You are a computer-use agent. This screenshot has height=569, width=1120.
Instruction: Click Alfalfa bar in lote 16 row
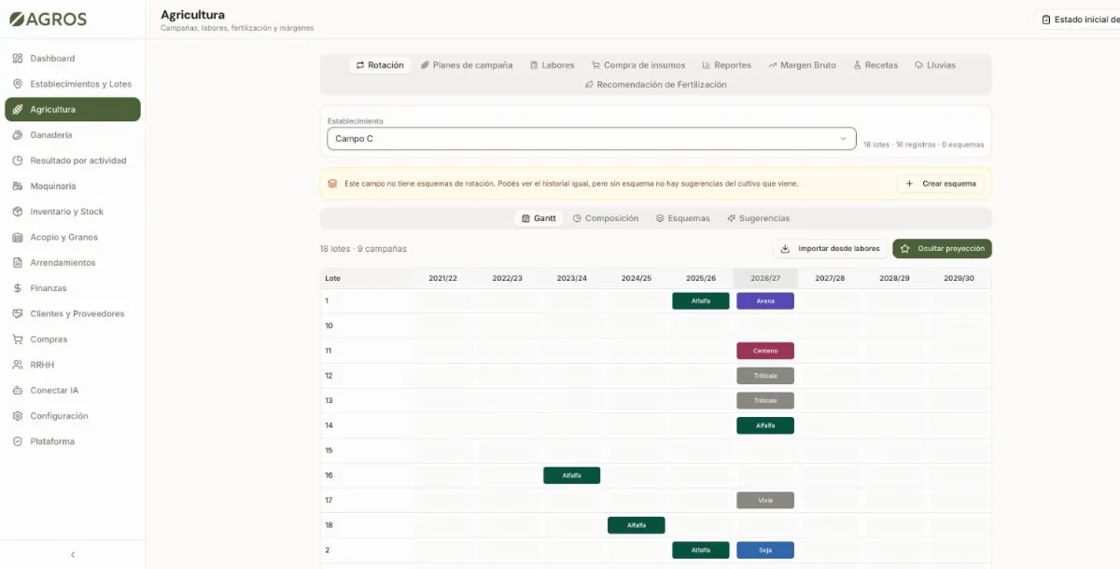[572, 476]
